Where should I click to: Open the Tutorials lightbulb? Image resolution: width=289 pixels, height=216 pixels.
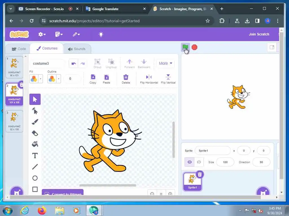(x=101, y=34)
